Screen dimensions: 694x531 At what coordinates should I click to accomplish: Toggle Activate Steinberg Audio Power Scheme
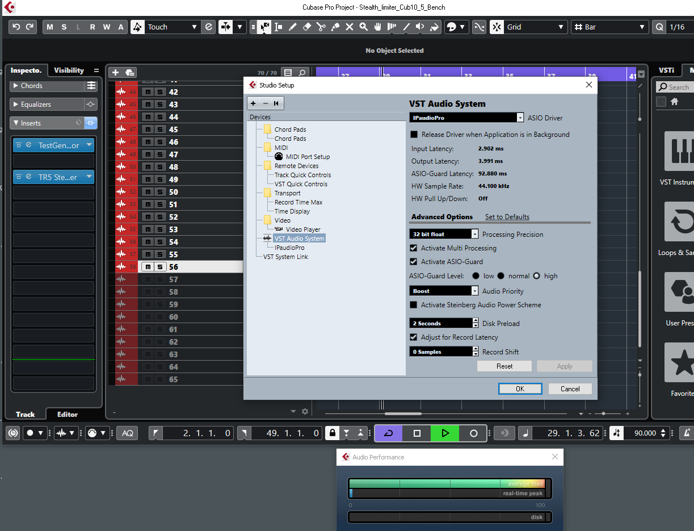coord(414,305)
